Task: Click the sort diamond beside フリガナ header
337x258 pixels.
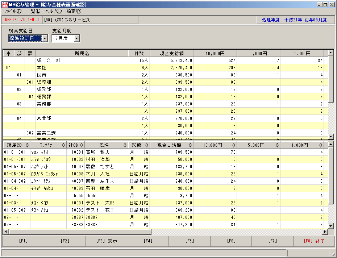Action: (x=63, y=145)
